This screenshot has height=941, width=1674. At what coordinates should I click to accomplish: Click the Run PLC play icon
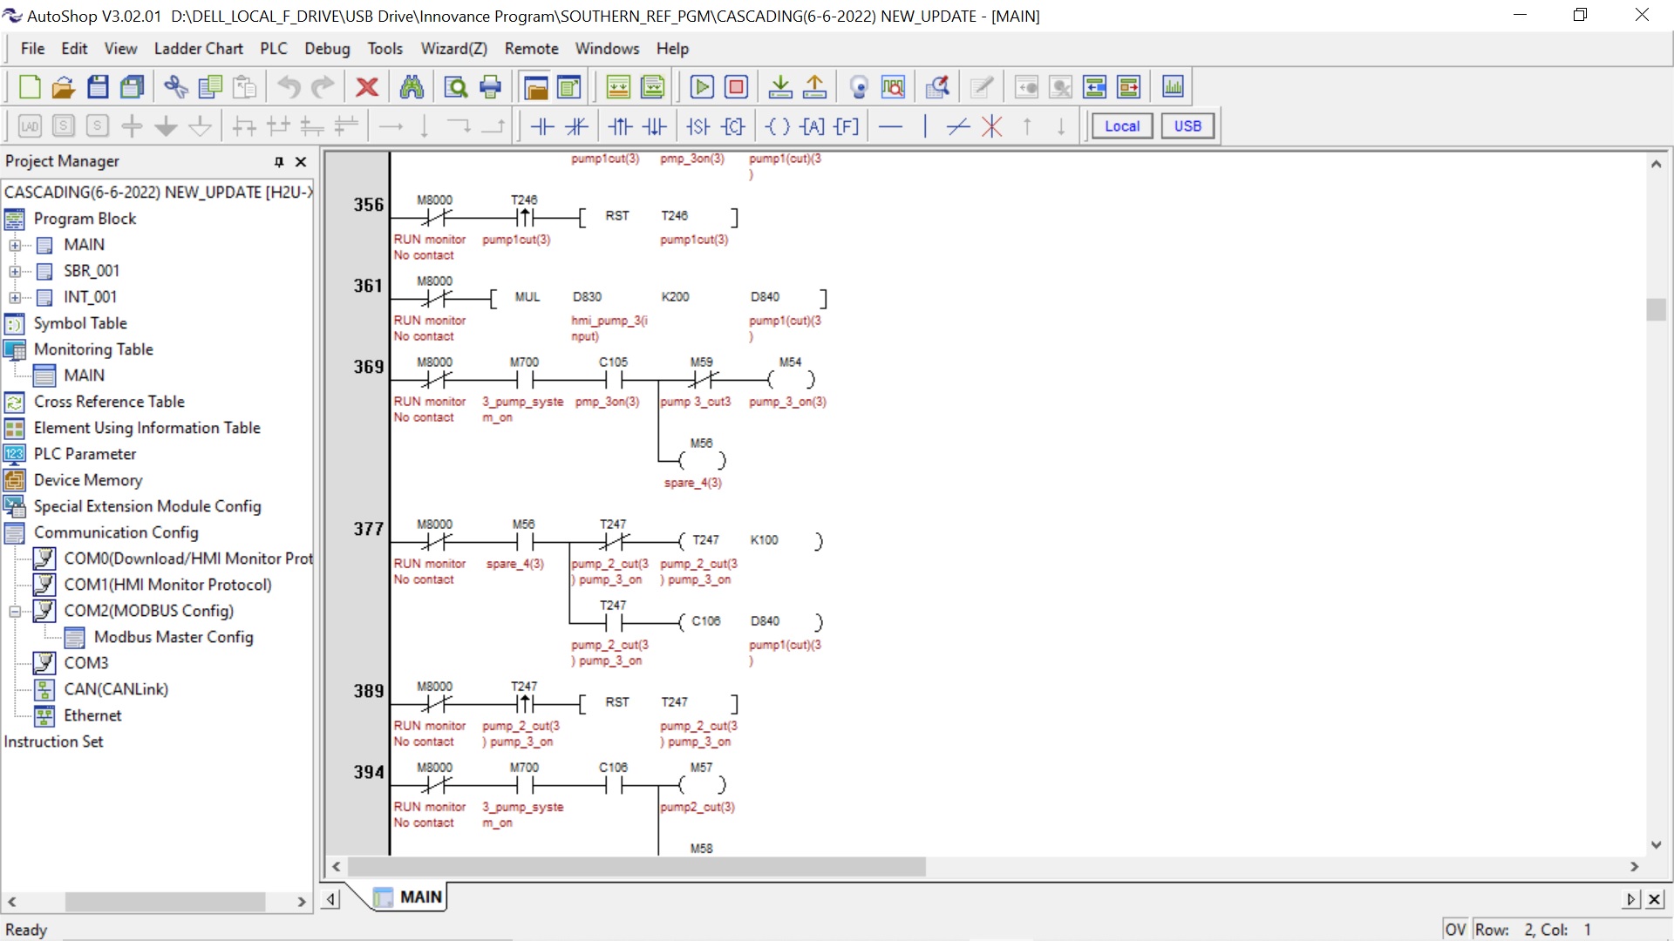[702, 87]
